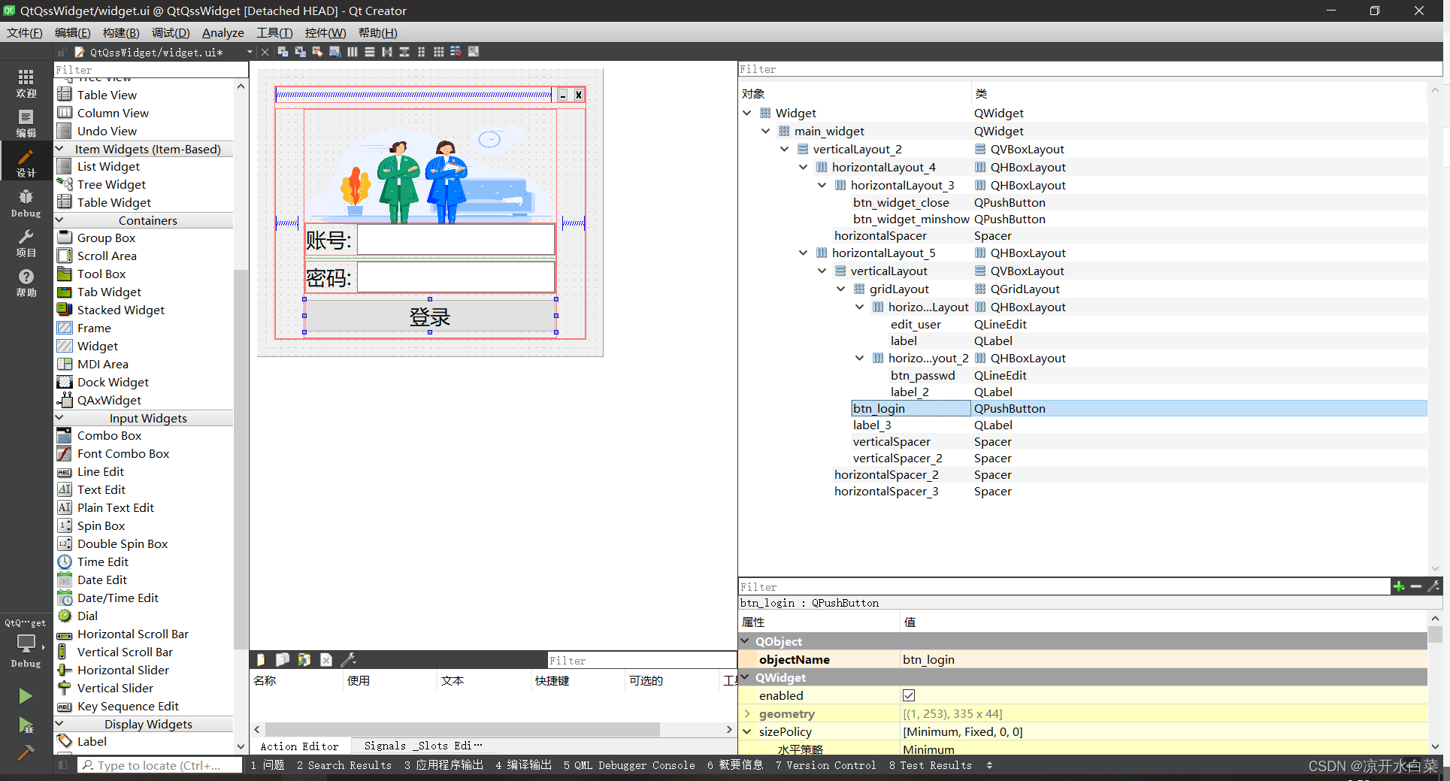
Task: Open the 欢迎 (Welcome) mode in sidebar
Action: pyautogui.click(x=26, y=83)
